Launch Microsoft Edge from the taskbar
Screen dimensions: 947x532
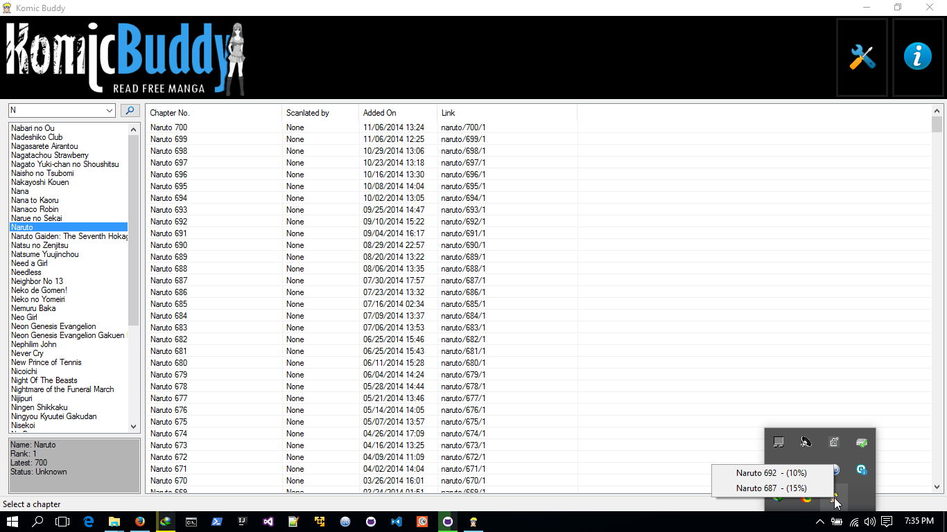(x=89, y=522)
